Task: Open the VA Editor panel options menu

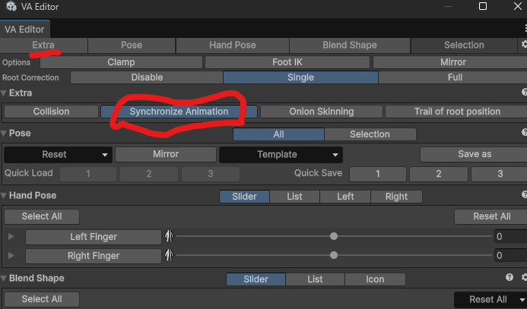Action: [x=525, y=29]
